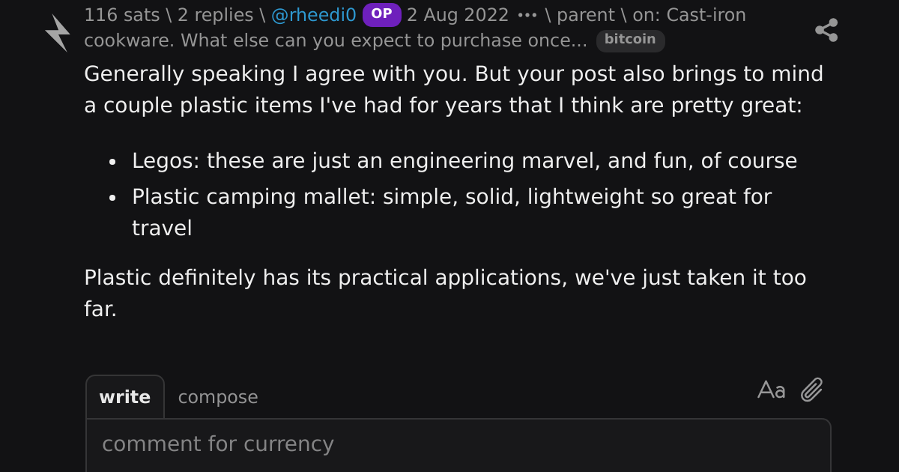
Task: Open the 2 Aug 2022 timestamp link
Action: (458, 15)
